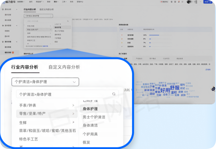Image resolution: width=216 pixels, height=149 pixels.
Task: Expand the 商品推广 top navigation dropdown
Action: point(40,2)
